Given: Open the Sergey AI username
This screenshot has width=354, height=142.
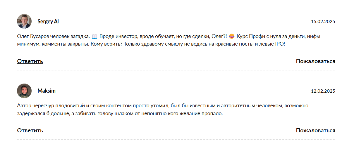Looking at the screenshot, I should point(48,22).
